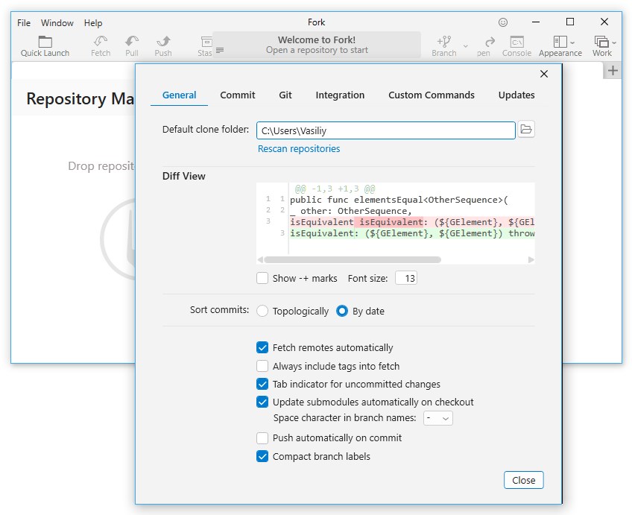Enable Show -+ marks checkbox
Viewport: 632px width, 515px height.
coord(262,278)
